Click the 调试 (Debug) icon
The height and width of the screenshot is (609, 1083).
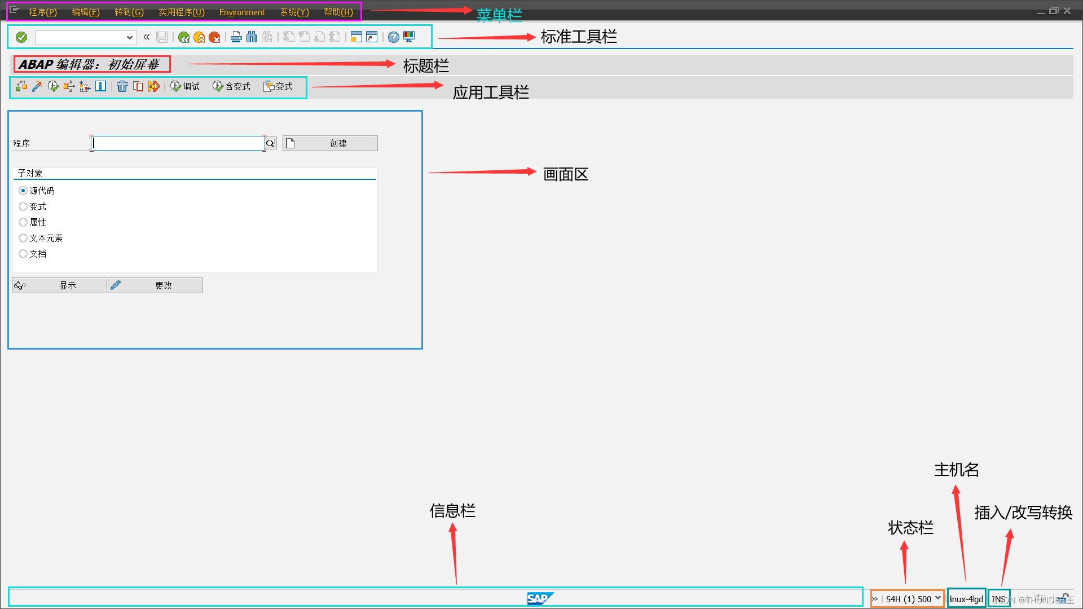point(184,86)
